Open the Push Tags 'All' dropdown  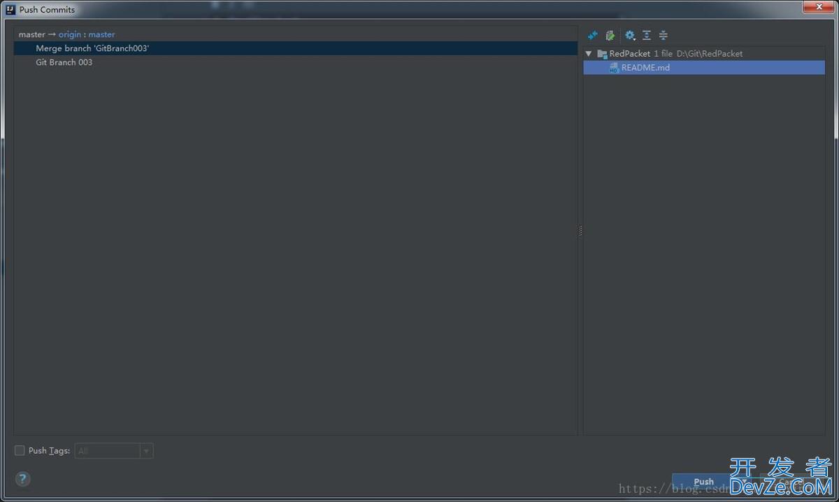pyautogui.click(x=114, y=451)
